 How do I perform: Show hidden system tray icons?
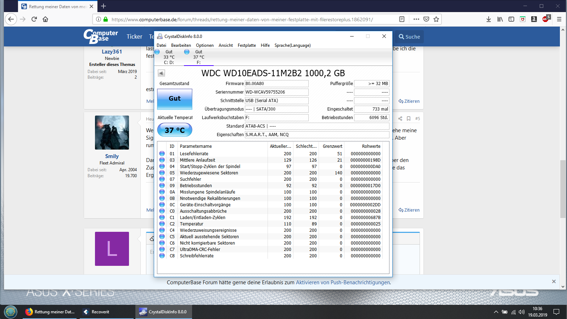coord(496,312)
